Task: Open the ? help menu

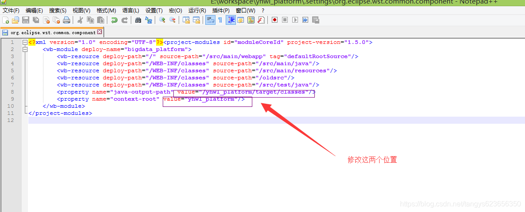Action: (x=263, y=10)
